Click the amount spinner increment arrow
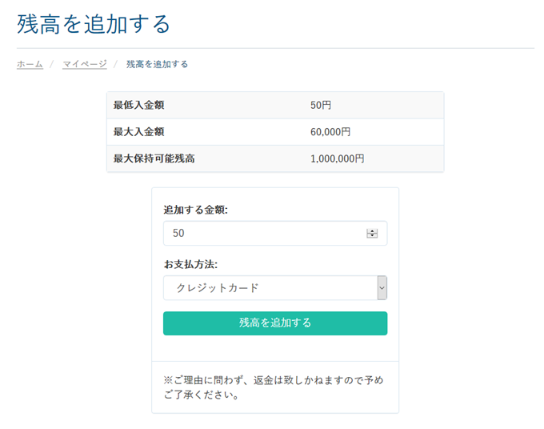544x429 pixels. [x=372, y=231]
